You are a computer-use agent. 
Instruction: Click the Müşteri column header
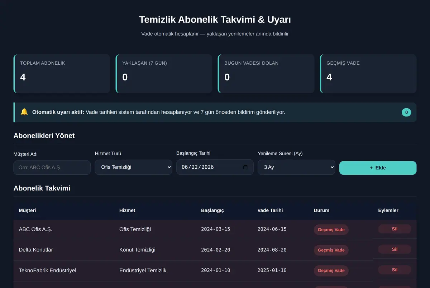pos(27,210)
